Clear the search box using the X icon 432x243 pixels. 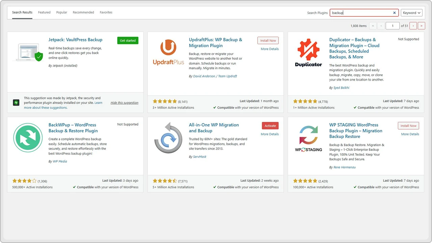click(394, 12)
